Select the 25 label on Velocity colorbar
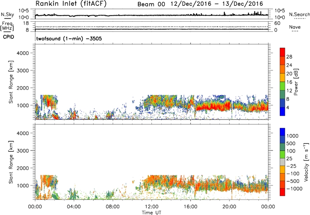Screen dimensions: 310x215 (x=289, y=159)
